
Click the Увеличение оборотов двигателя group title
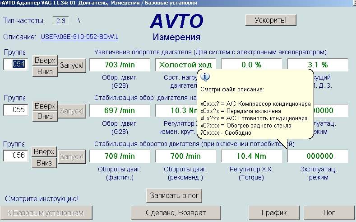coord(210,52)
